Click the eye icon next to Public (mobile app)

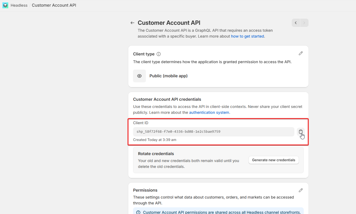point(139,76)
